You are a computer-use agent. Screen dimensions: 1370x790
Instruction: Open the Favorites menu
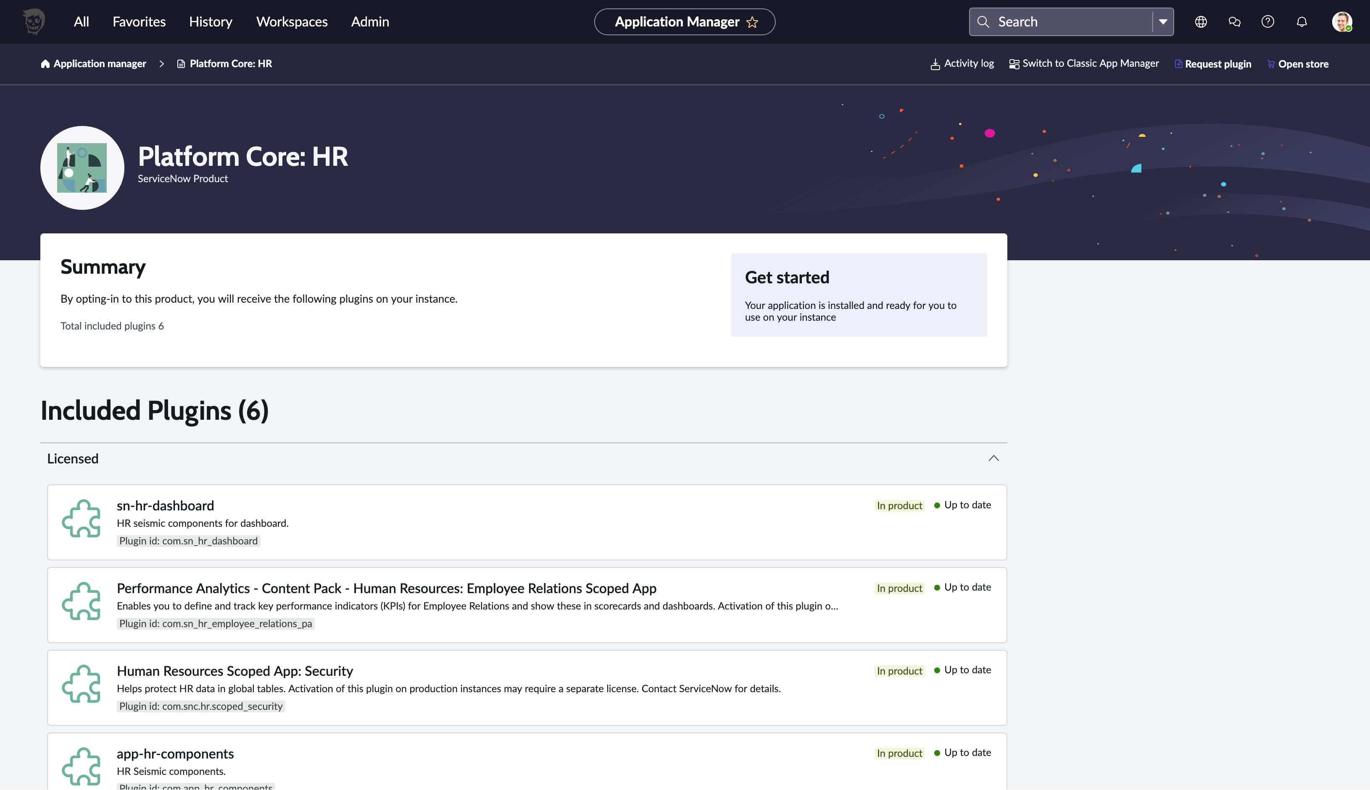[x=139, y=22]
